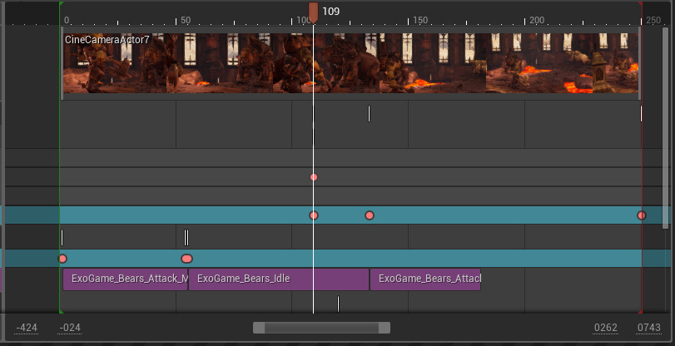Select the ExoGame_Bears_Attack_M animation clip

pos(125,279)
